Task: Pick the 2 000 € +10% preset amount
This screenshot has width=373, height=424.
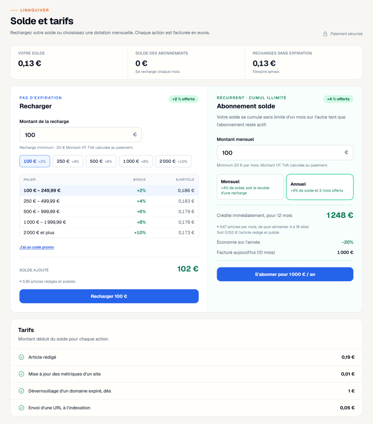Action: (173, 161)
